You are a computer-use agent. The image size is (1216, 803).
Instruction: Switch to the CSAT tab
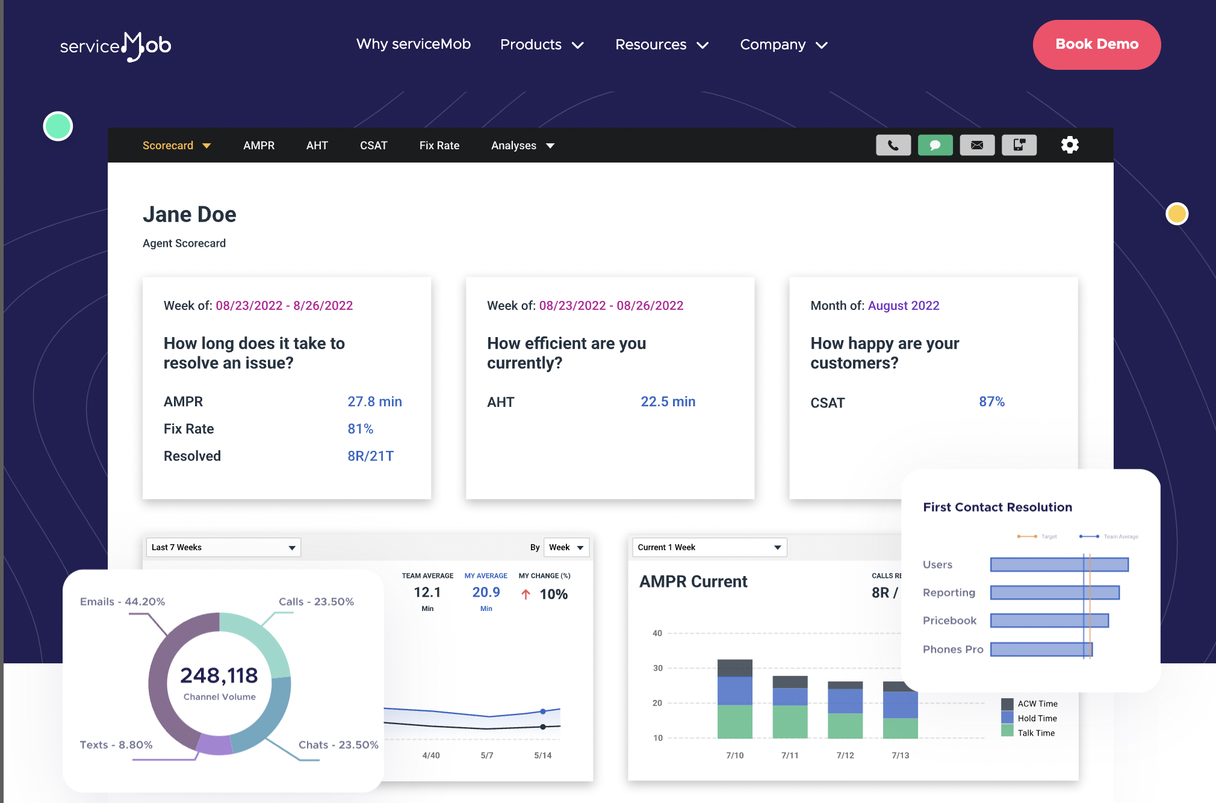tap(373, 145)
